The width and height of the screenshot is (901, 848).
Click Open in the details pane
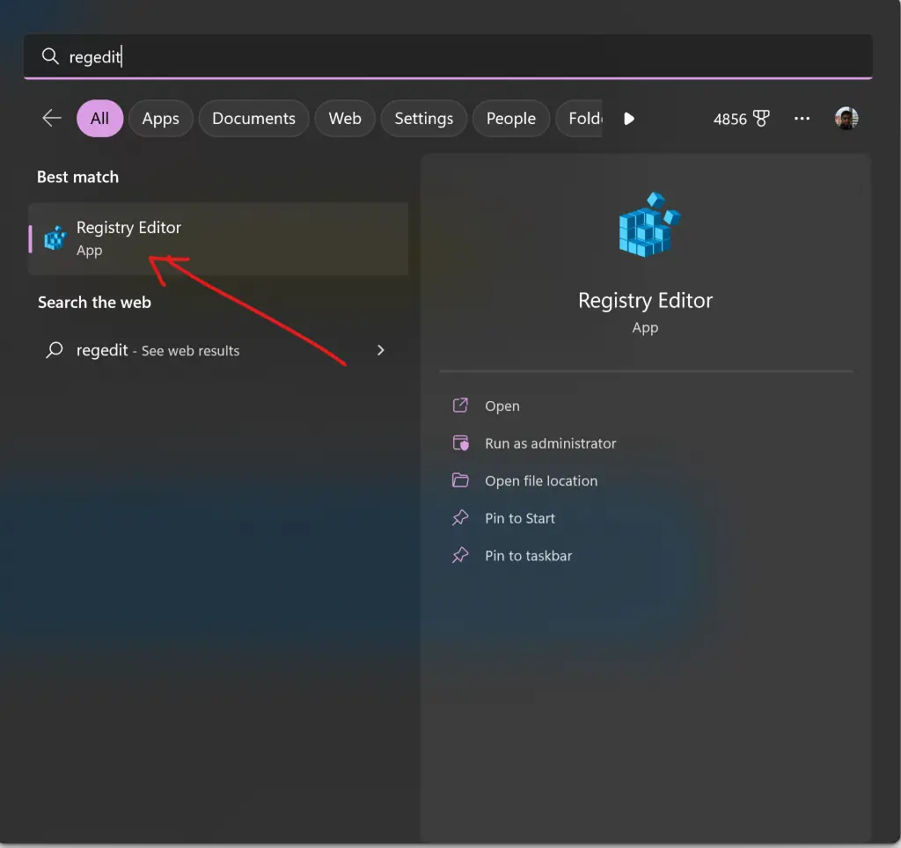502,406
